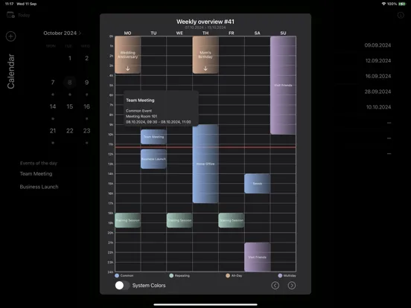This screenshot has height=308, width=411.
Task: Select day 22 in the October calendar
Action: (x=70, y=131)
